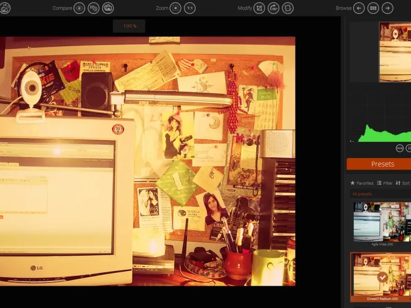Image resolution: width=411 pixels, height=308 pixels.
Task: Go to next image with Browse right arrow
Action: click(x=388, y=8)
